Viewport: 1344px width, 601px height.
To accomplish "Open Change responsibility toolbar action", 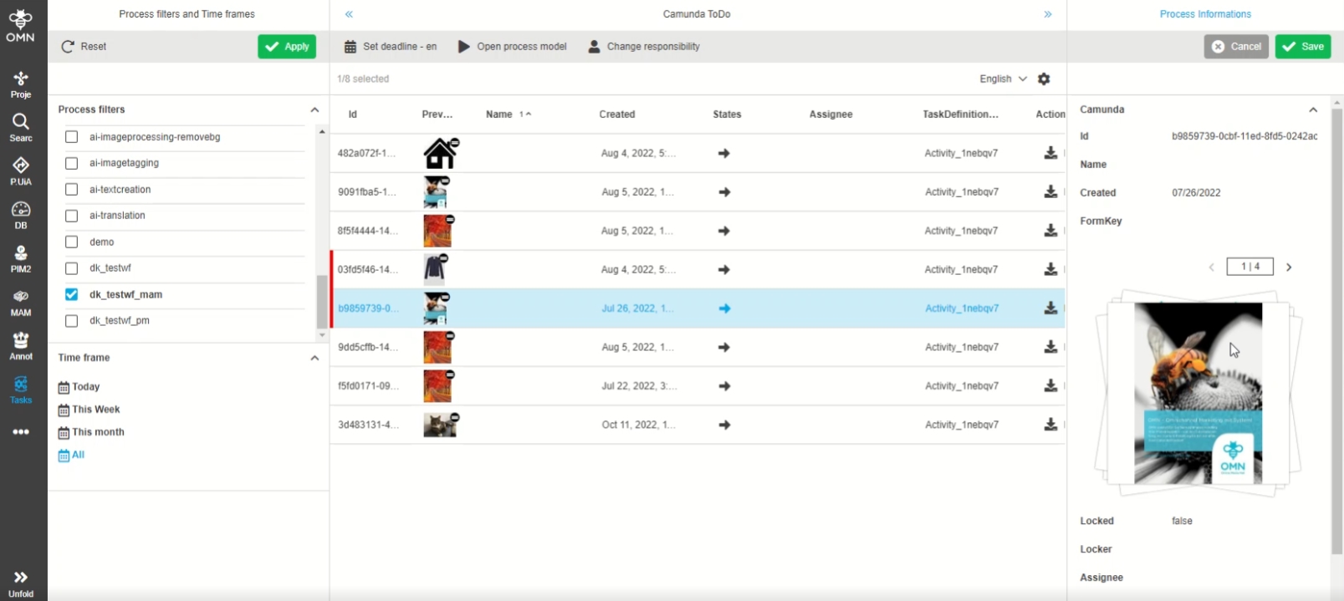I will coord(644,47).
